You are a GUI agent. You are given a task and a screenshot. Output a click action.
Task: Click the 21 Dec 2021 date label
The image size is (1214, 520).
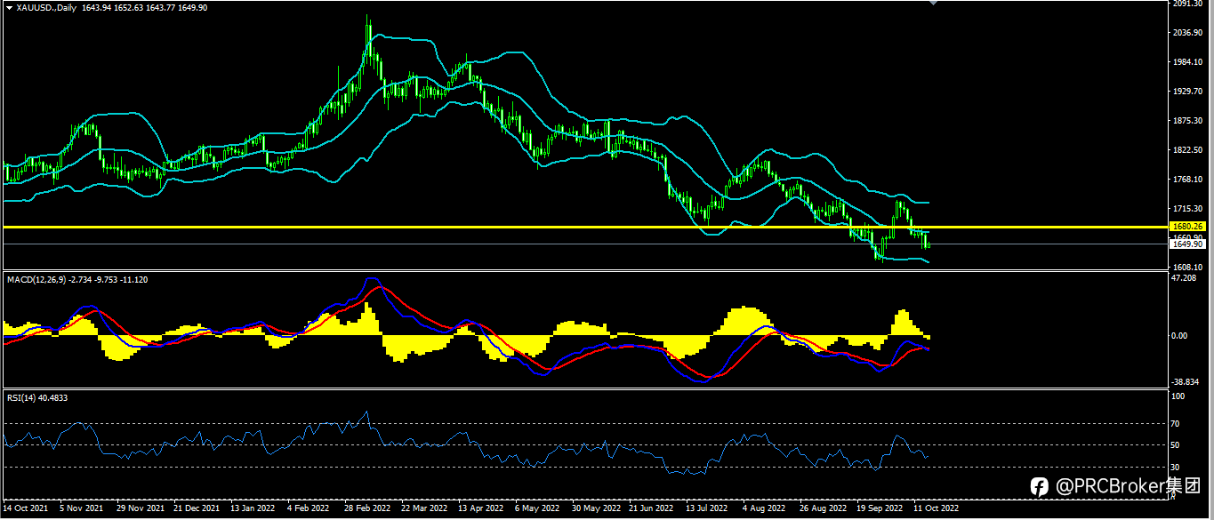(x=197, y=508)
